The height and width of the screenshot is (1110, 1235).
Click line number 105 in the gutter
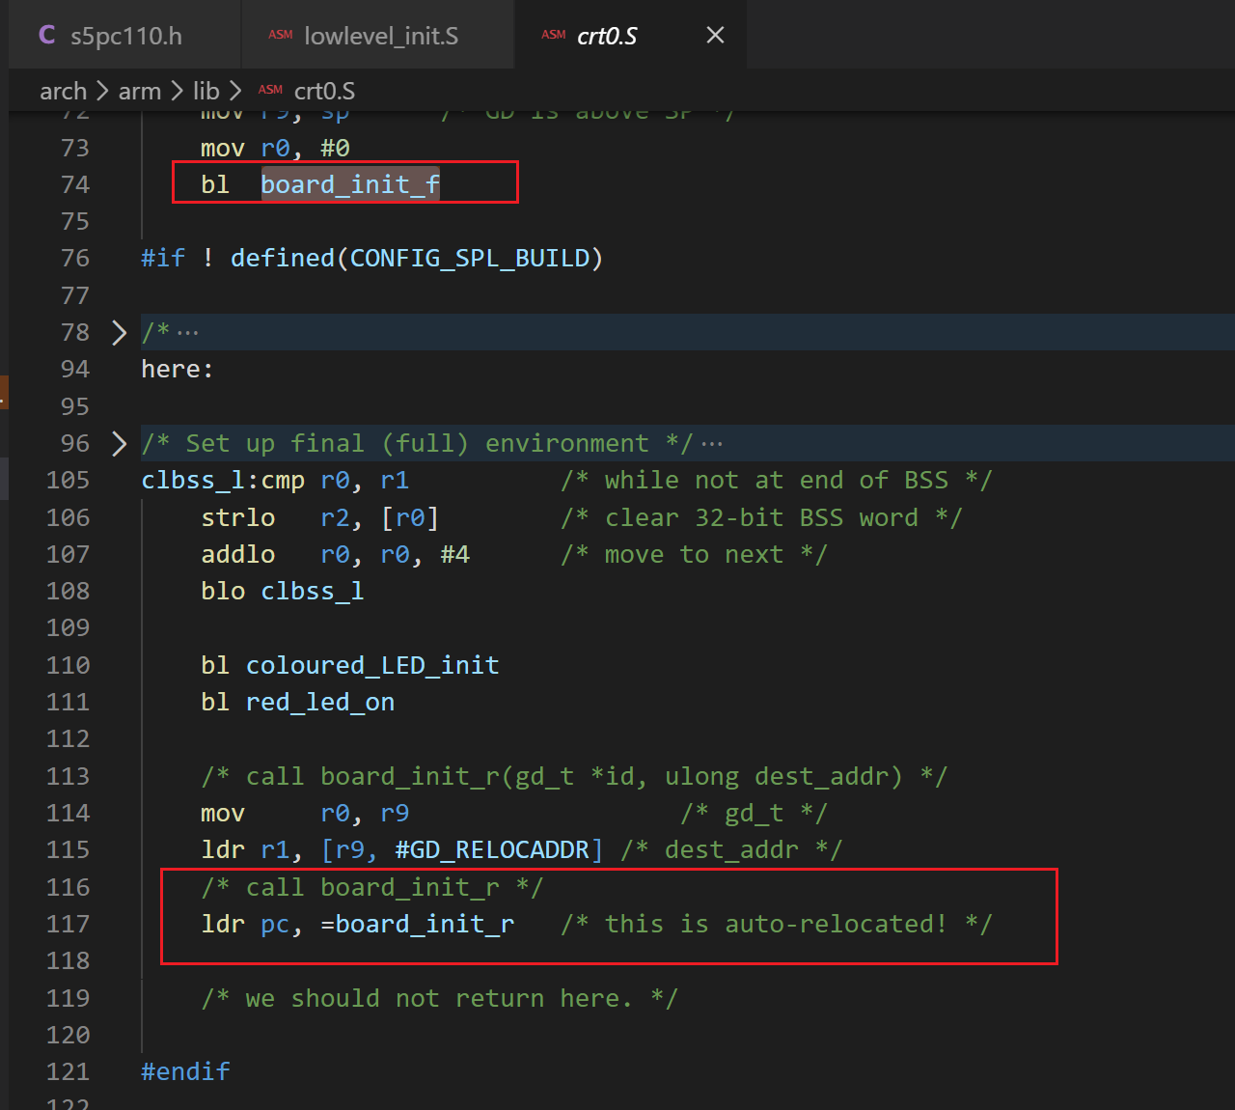tap(68, 480)
